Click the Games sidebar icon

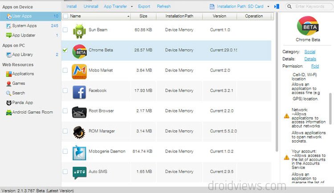click(x=9, y=84)
